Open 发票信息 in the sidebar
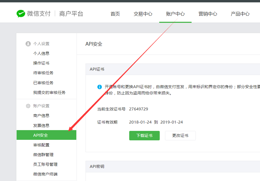The height and width of the screenshot is (181, 260). (x=41, y=125)
